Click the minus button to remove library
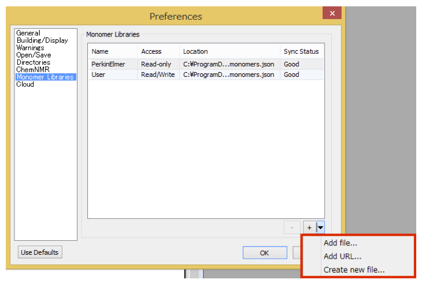The height and width of the screenshot is (283, 422). click(x=292, y=228)
